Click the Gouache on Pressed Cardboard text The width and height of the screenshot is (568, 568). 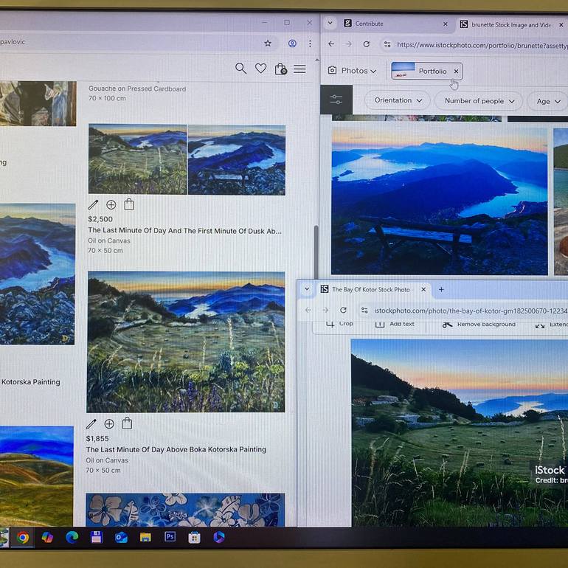(x=137, y=89)
